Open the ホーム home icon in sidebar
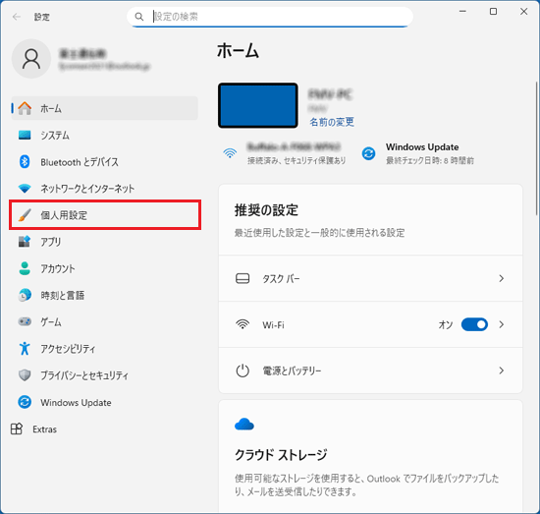The height and width of the screenshot is (514, 540). (x=25, y=108)
